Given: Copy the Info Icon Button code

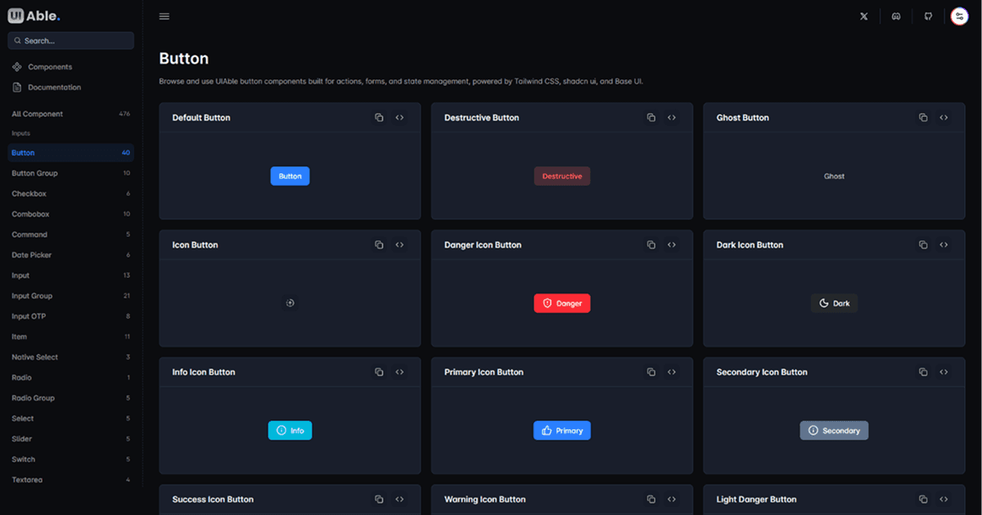Looking at the screenshot, I should pos(379,372).
